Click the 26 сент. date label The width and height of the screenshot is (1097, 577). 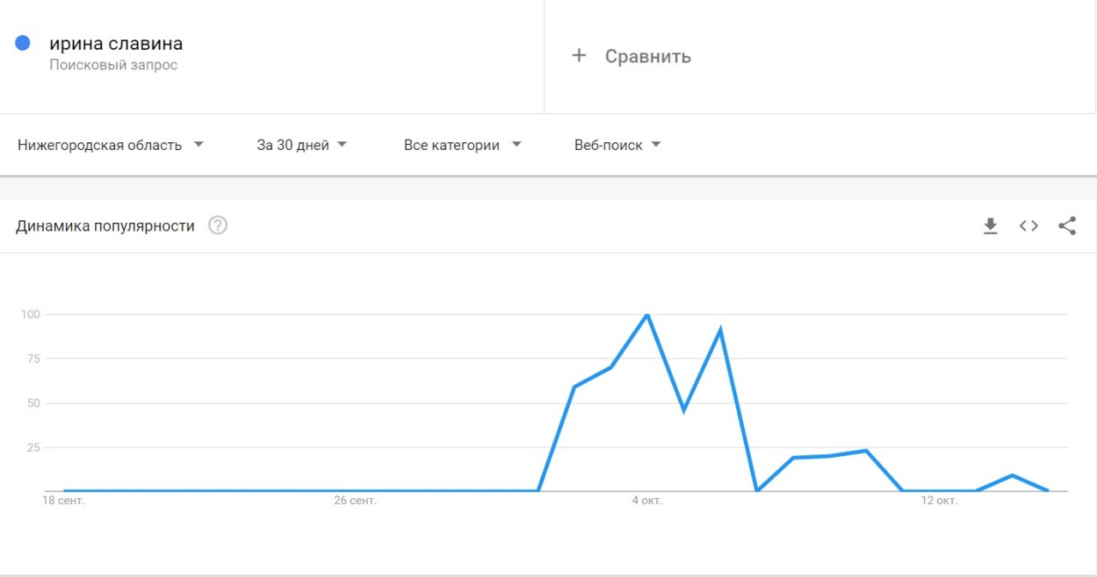pos(355,501)
